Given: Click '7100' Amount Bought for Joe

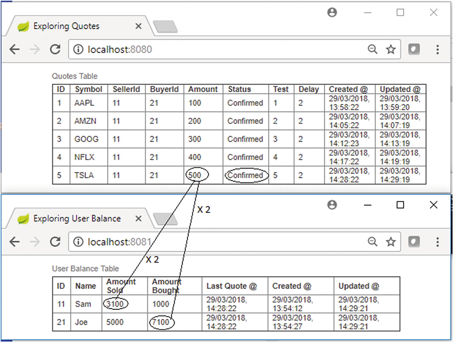Looking at the screenshot, I should tap(161, 322).
